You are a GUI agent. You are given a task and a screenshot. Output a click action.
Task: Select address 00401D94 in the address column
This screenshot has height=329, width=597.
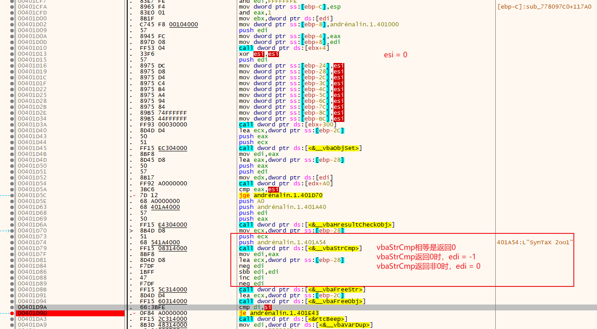click(x=32, y=301)
